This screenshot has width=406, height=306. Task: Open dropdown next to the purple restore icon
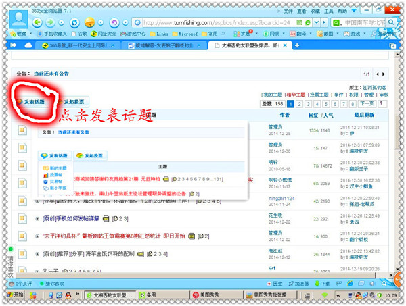pyautogui.click(x=125, y=23)
